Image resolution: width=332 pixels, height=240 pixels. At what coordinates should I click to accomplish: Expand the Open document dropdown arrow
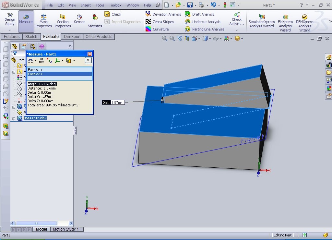coord(184,5)
